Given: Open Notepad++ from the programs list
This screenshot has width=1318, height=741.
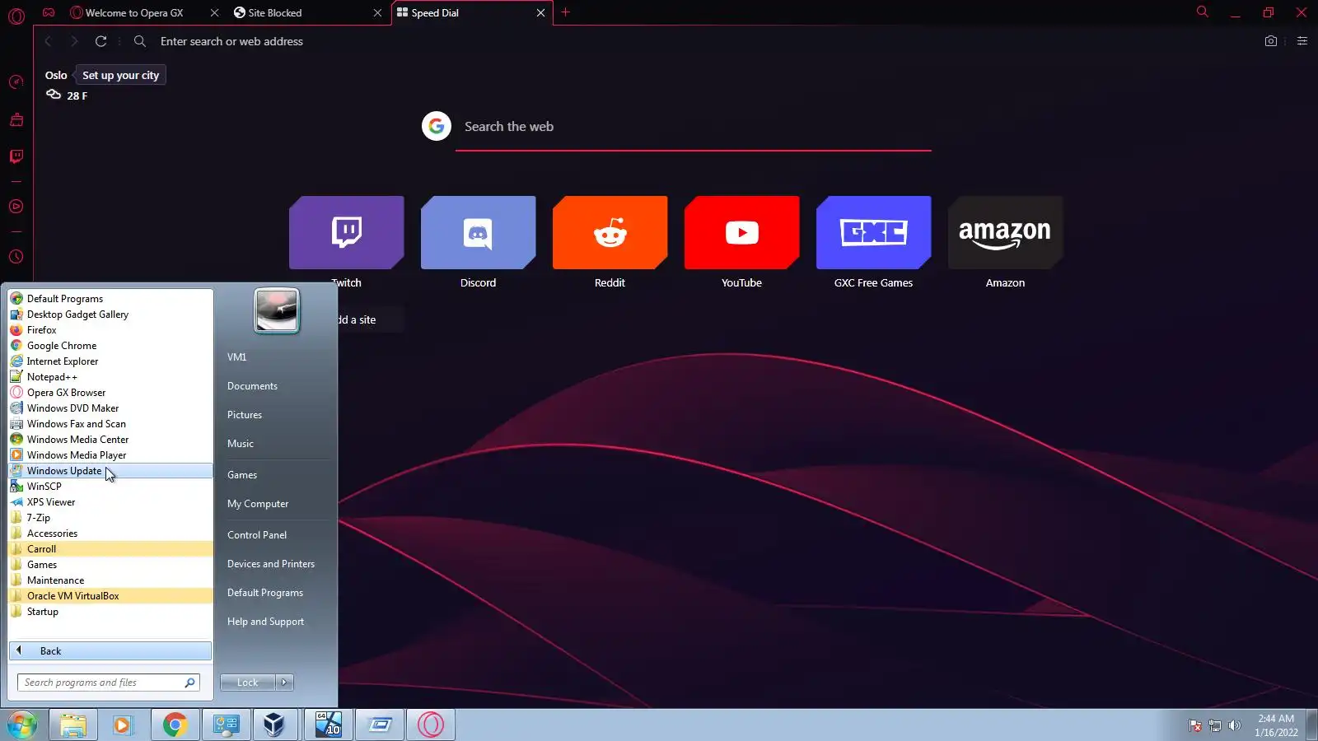Looking at the screenshot, I should point(110,377).
